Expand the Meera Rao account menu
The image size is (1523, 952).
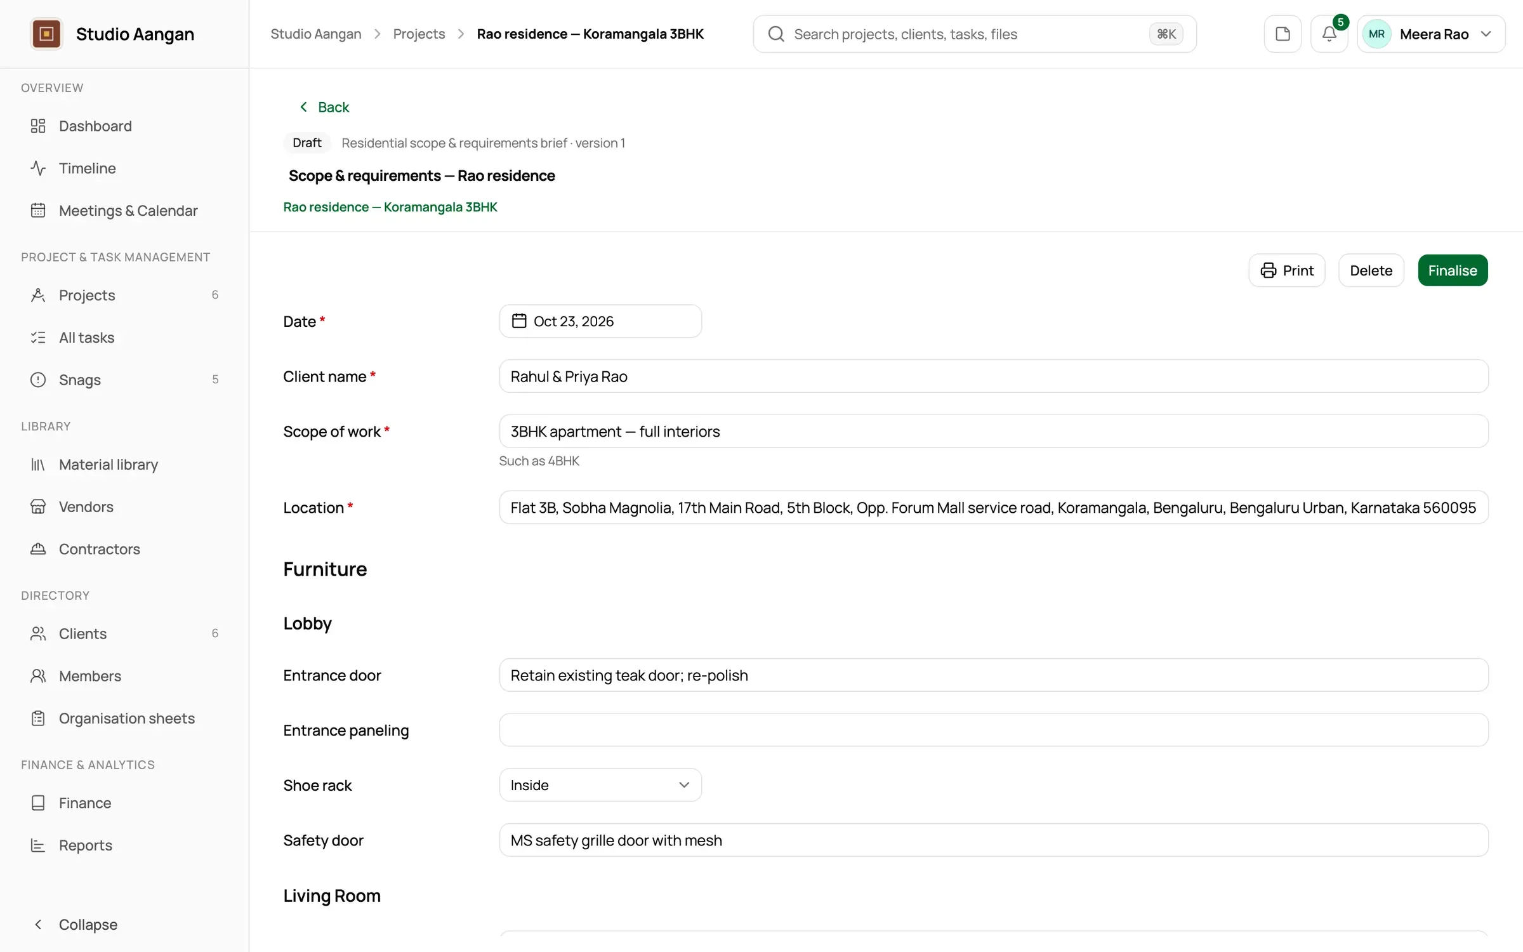[1431, 34]
